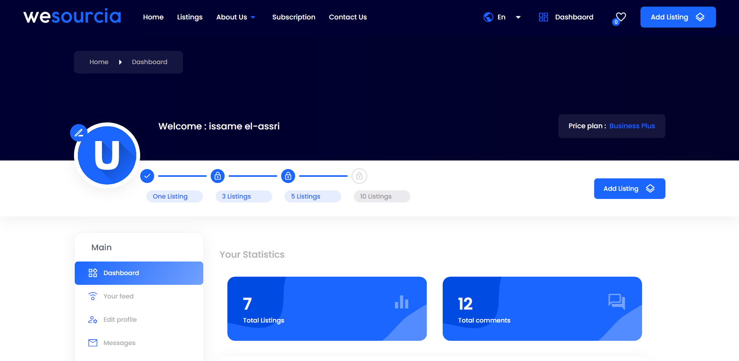Viewport: 739px width, 361px height.
Task: Click progress line between 3 and 5 Listings
Action: pos(253,176)
